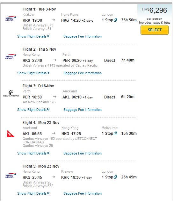The width and height of the screenshot is (174, 202).
Task: Click the 1 Stop popup icon for Flight 4
Action: [115, 133]
